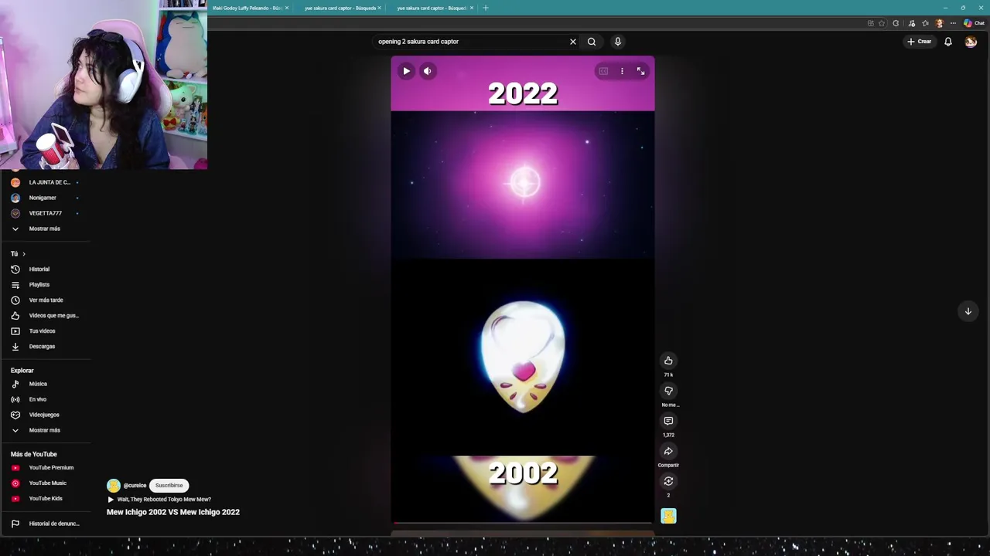Submit search with magnifier icon

coord(592,42)
